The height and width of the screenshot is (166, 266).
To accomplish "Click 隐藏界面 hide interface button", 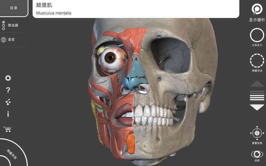I will pyautogui.click(x=12, y=154).
